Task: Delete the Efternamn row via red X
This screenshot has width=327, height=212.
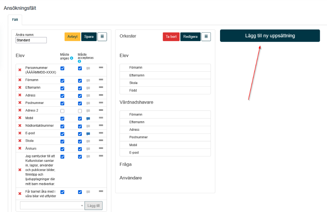Action: coord(20,87)
